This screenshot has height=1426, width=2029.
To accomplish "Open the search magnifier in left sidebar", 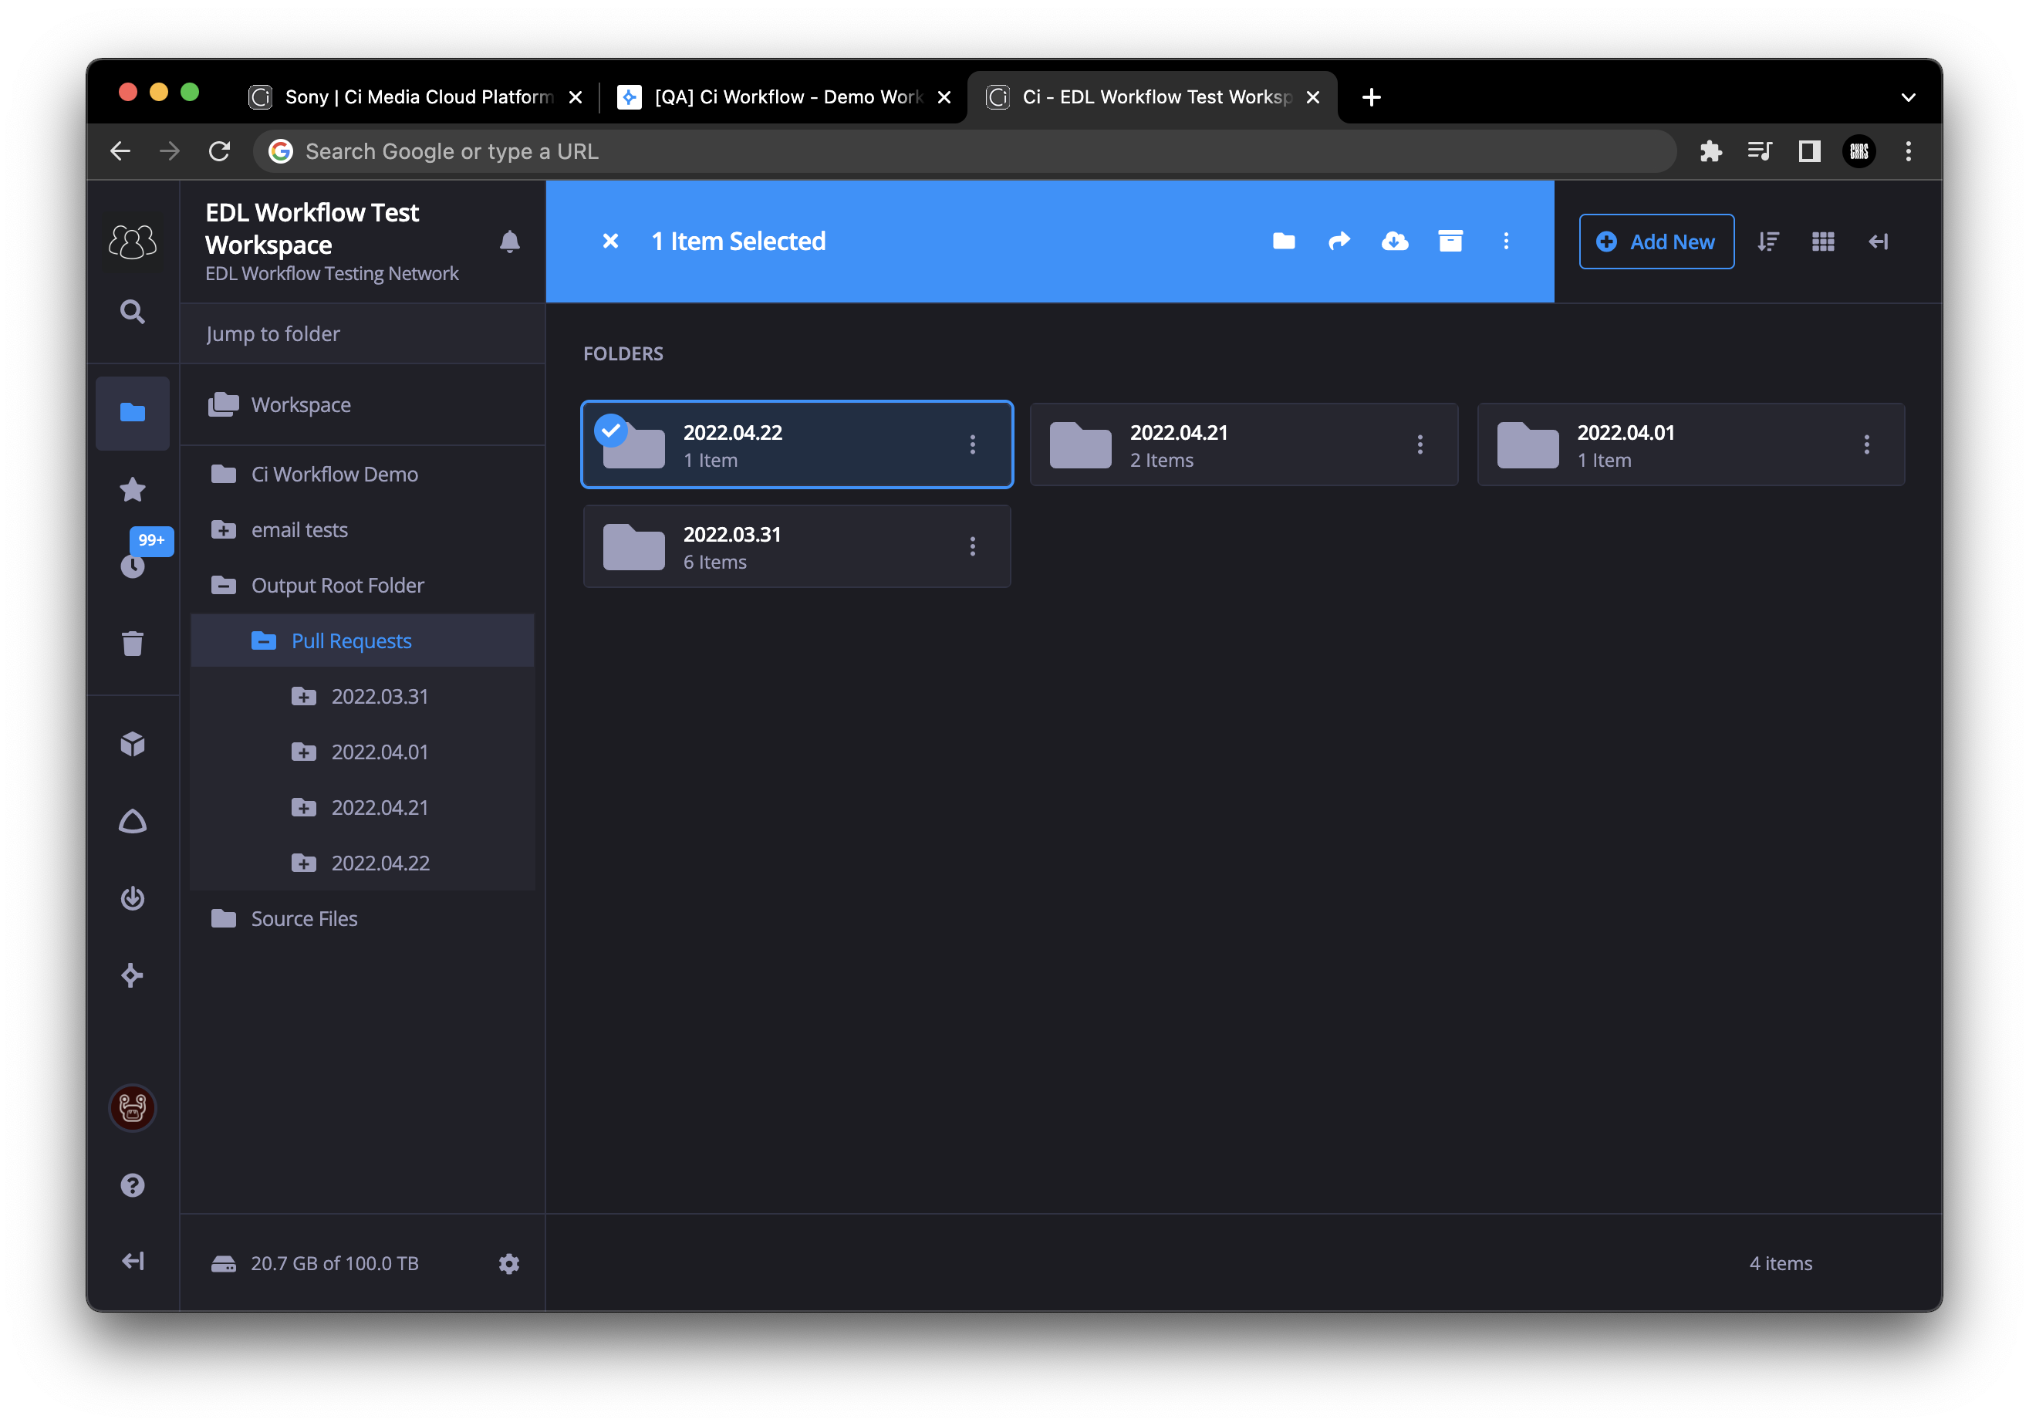I will 133,311.
